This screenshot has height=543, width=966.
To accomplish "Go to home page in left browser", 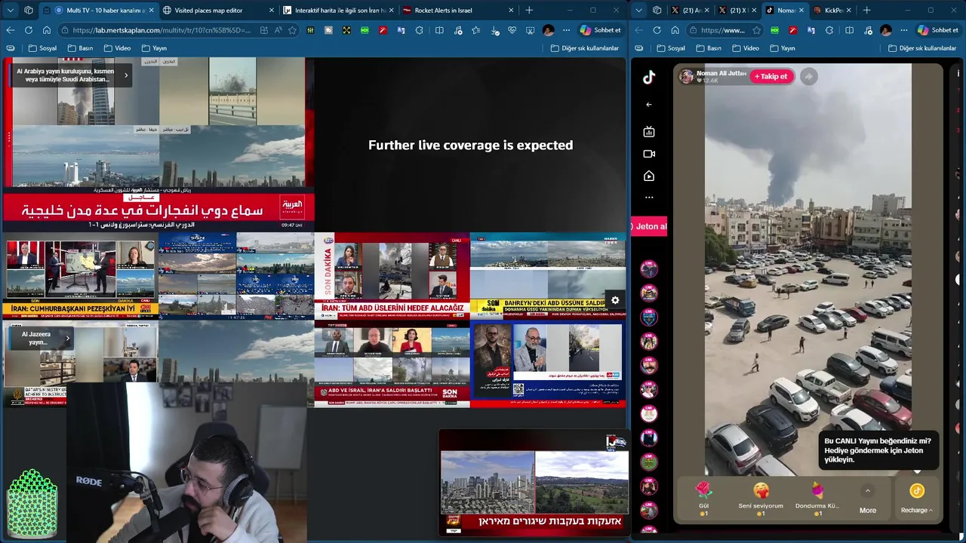I will tap(47, 30).
